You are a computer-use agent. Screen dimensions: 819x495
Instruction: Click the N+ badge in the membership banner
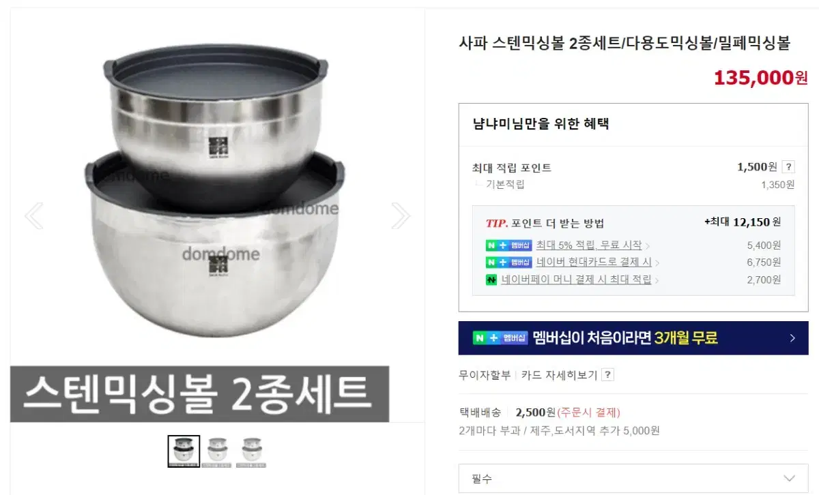tap(500, 338)
